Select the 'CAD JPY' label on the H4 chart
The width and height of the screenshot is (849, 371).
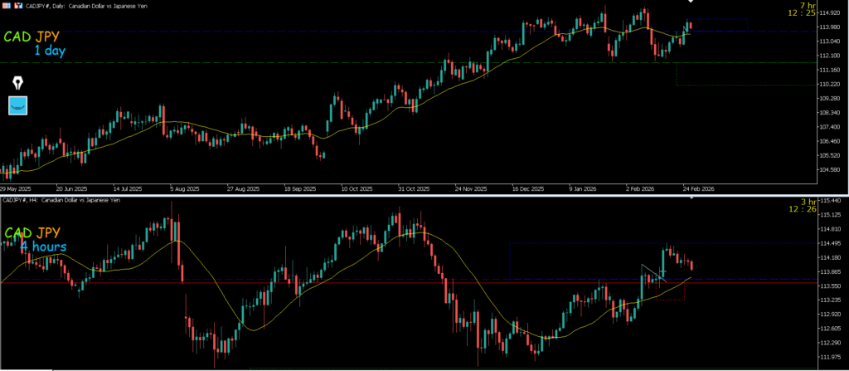tap(32, 232)
